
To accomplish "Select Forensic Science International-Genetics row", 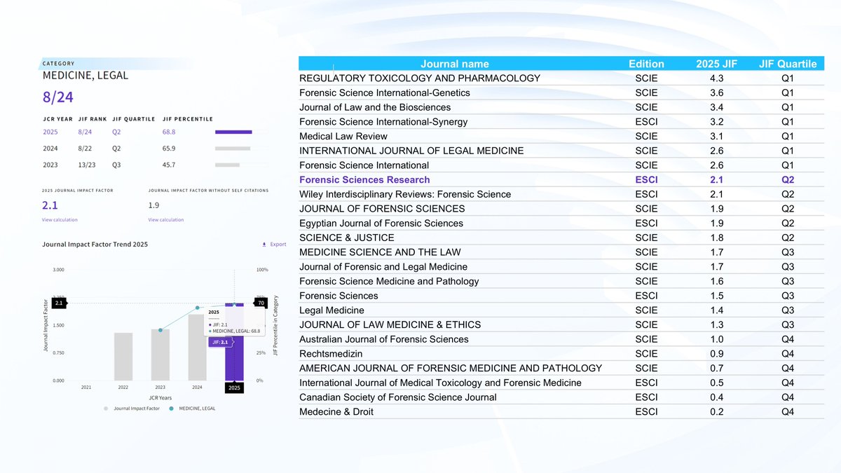I will coord(562,92).
